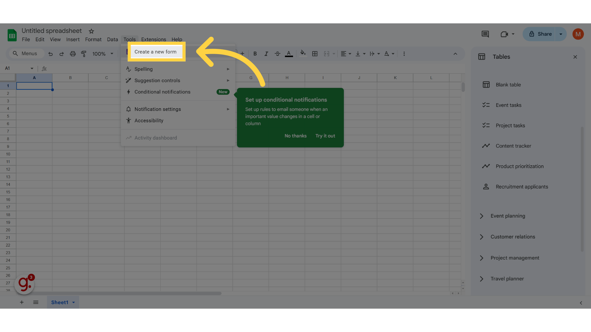The image size is (591, 332).
Task: Open the account avatar M
Action: tap(578, 34)
